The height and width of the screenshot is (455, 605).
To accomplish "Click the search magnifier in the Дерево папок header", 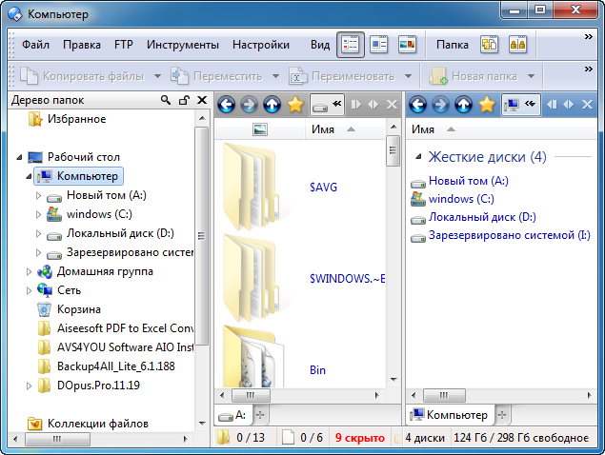I will click(166, 100).
